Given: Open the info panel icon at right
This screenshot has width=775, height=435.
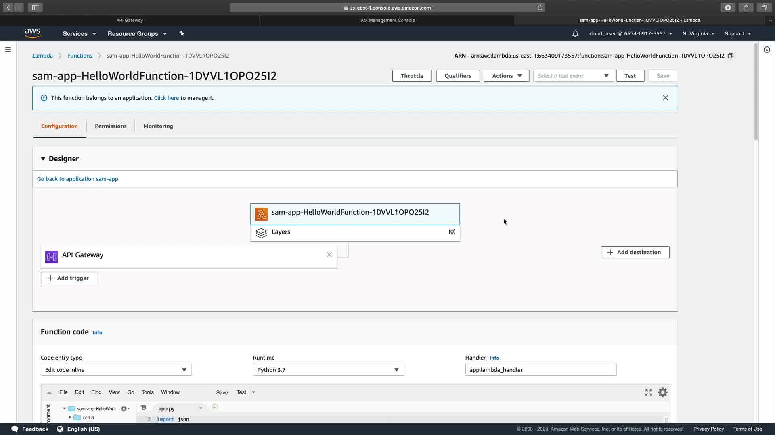Looking at the screenshot, I should click(767, 50).
